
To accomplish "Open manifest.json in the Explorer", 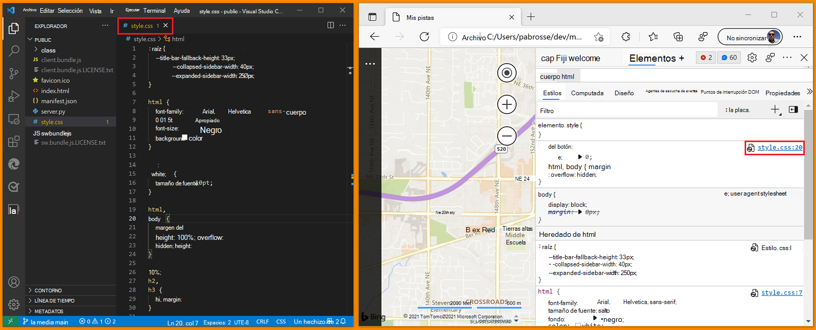I will pyautogui.click(x=59, y=101).
